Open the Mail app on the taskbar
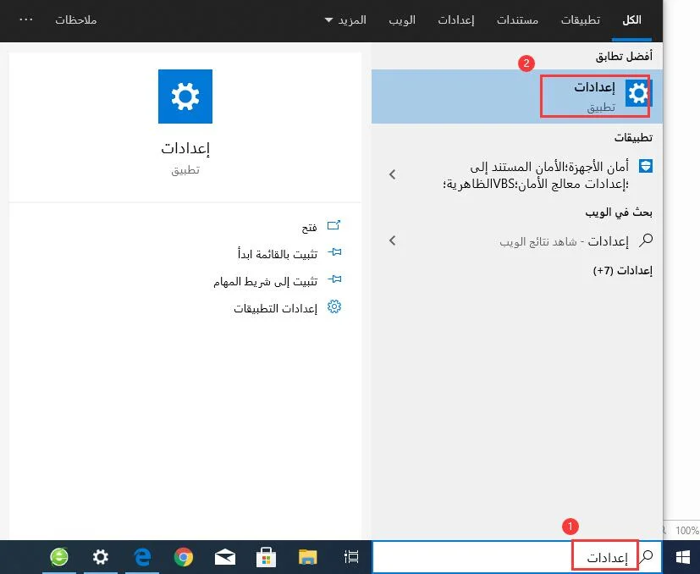700x574 pixels. click(x=225, y=557)
